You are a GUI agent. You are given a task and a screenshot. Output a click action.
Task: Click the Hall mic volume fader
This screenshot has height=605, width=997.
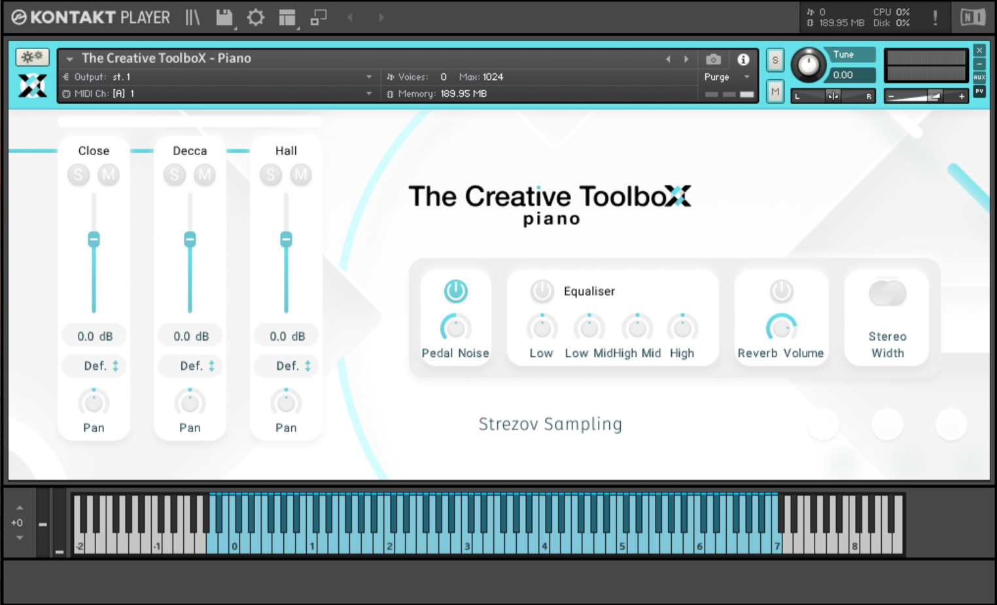click(286, 239)
